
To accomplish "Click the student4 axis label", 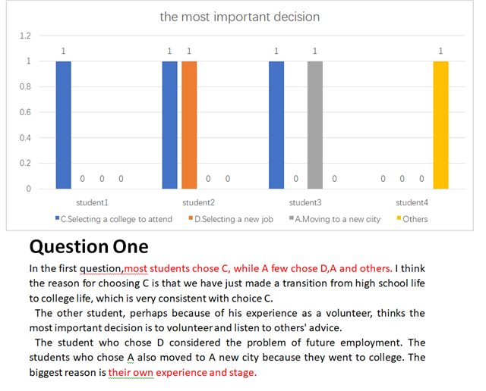I will (x=412, y=202).
